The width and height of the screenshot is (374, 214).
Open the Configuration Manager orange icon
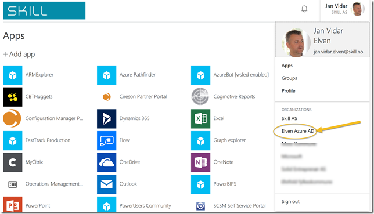(12, 118)
